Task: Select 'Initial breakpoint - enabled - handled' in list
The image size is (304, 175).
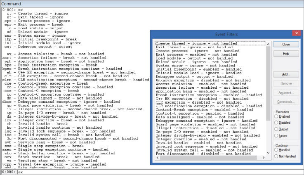Action: tap(210, 69)
